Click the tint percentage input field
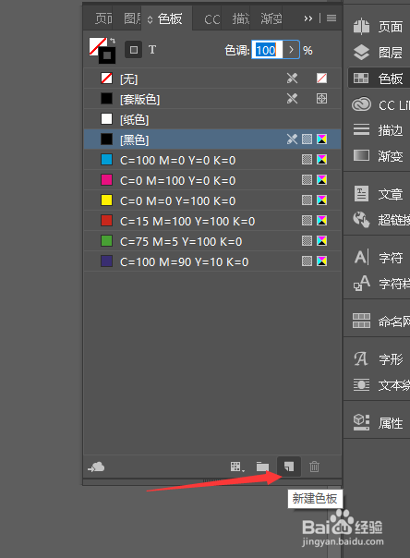 [x=267, y=50]
